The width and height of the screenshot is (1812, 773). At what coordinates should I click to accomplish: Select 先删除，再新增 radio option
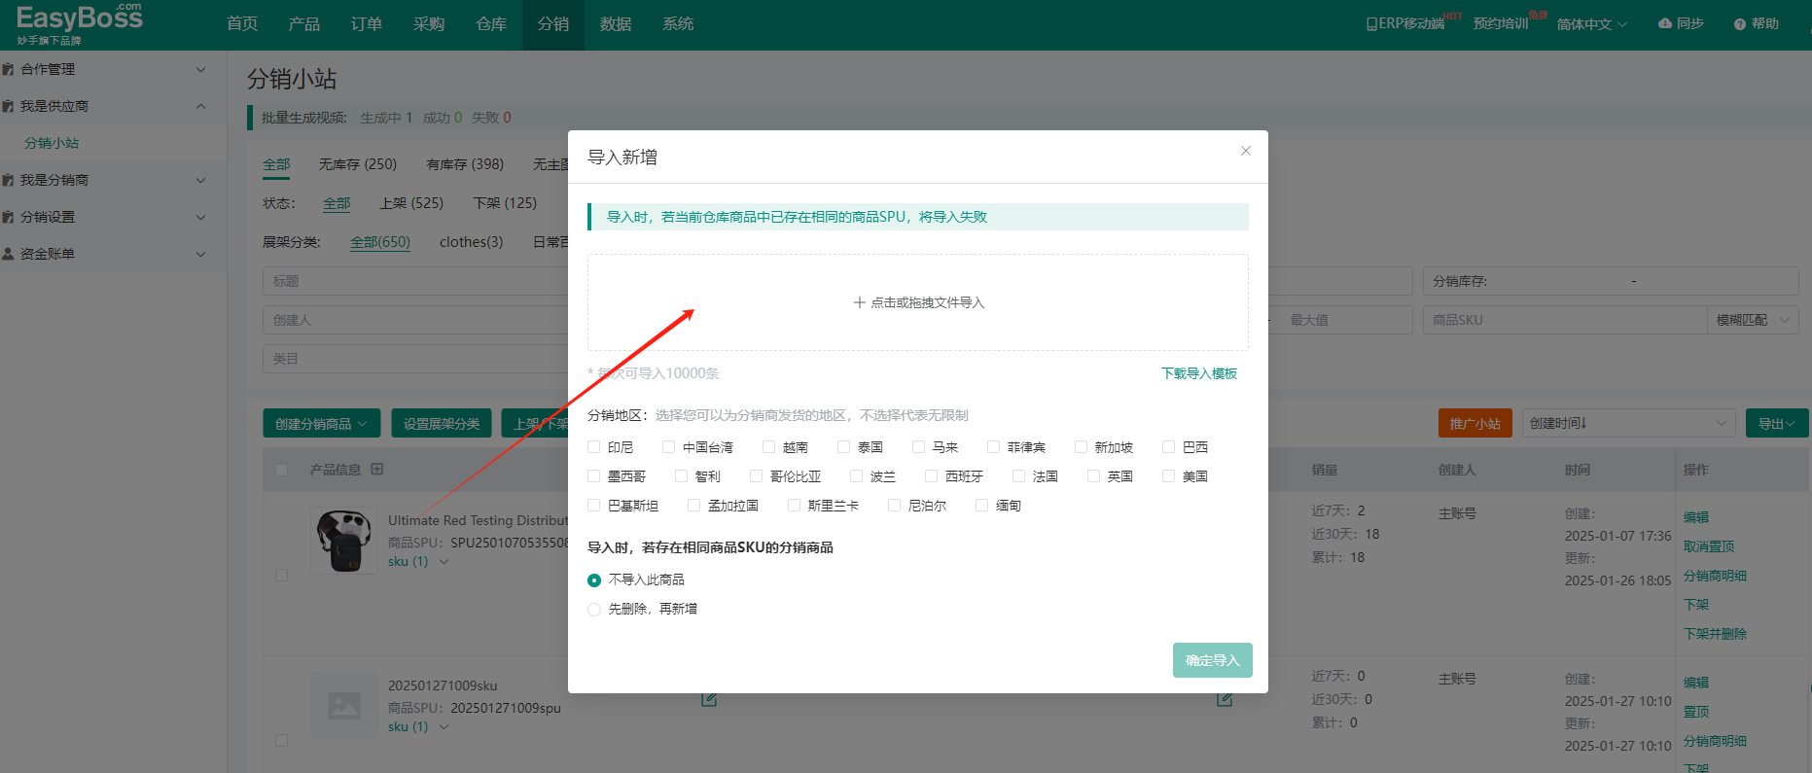click(594, 610)
